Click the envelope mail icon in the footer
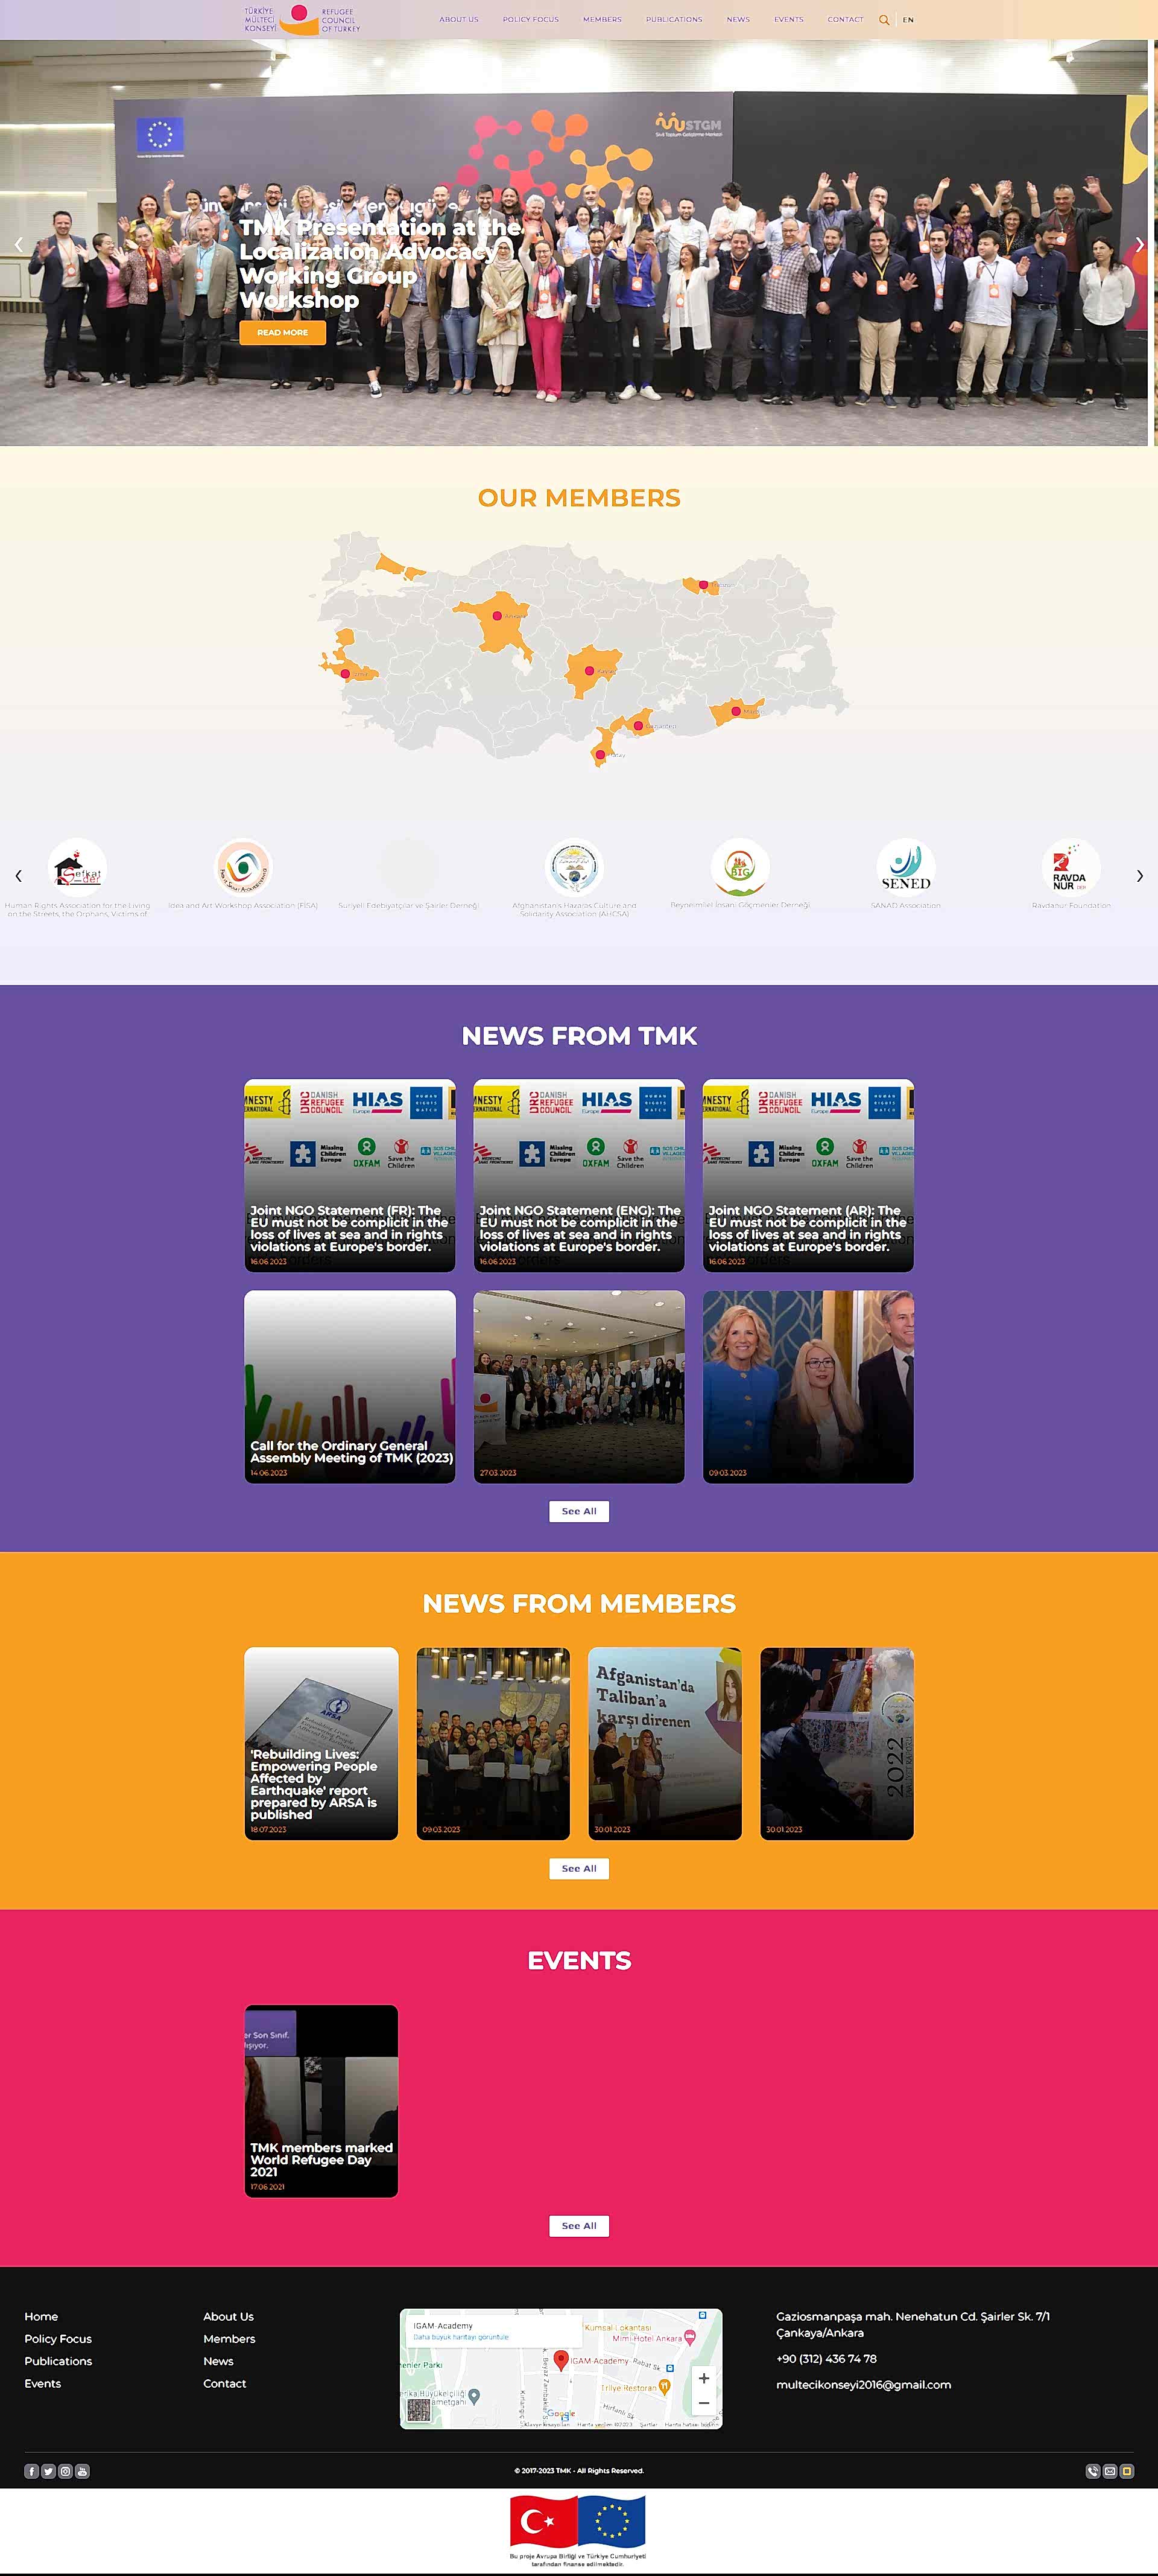 click(x=1109, y=2471)
